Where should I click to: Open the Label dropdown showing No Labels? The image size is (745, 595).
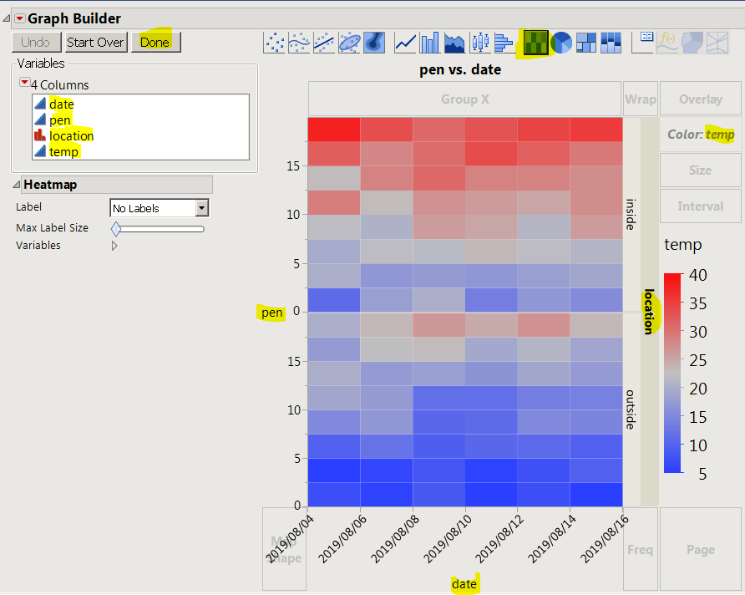pyautogui.click(x=159, y=207)
